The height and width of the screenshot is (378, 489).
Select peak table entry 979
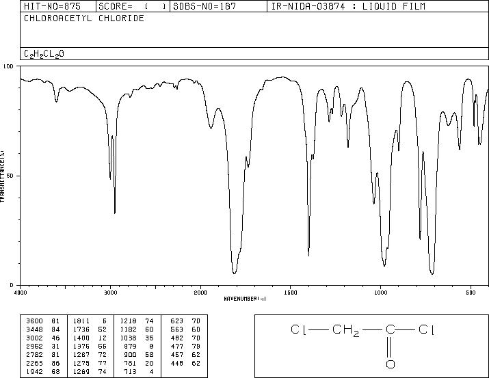[131, 347]
